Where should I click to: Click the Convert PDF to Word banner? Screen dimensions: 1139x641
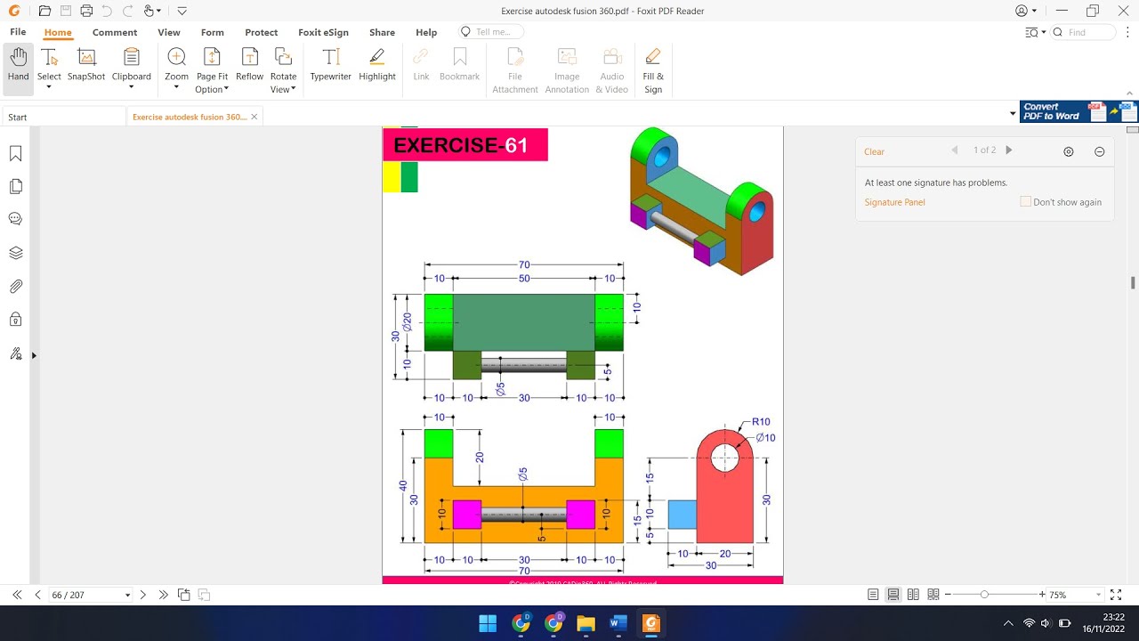pos(1079,112)
